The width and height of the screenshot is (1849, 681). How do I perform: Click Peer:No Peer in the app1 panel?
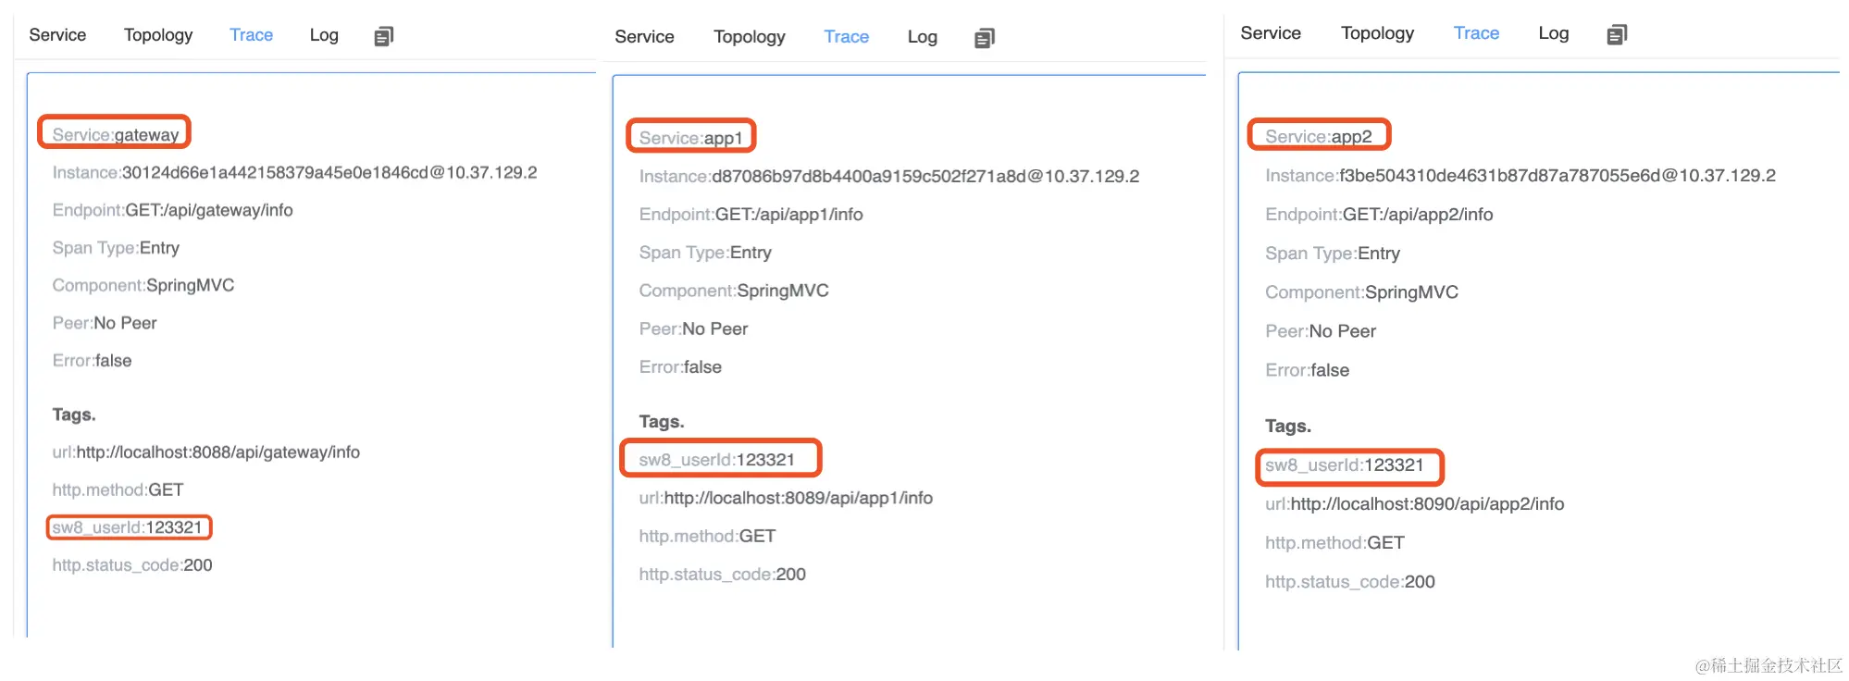tap(693, 329)
